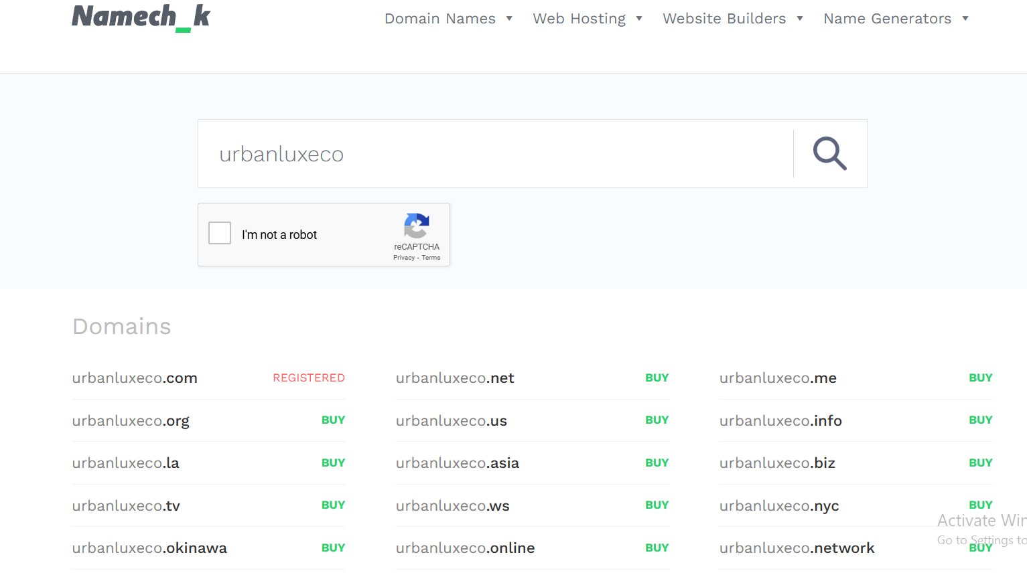Select the urbanluxeco.nyc domain name
The height and width of the screenshot is (577, 1027).
[779, 506]
